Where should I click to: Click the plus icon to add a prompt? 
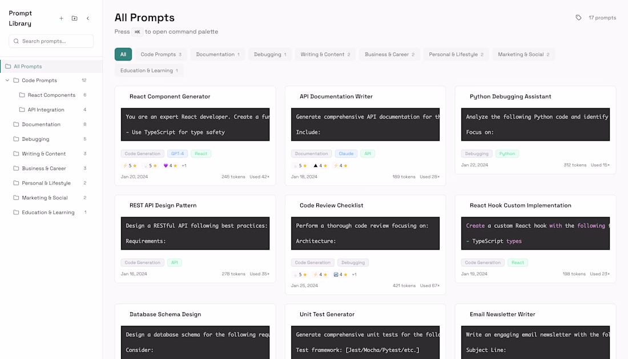point(61,18)
